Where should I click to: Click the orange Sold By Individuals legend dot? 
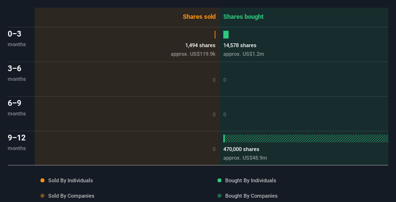42,180
